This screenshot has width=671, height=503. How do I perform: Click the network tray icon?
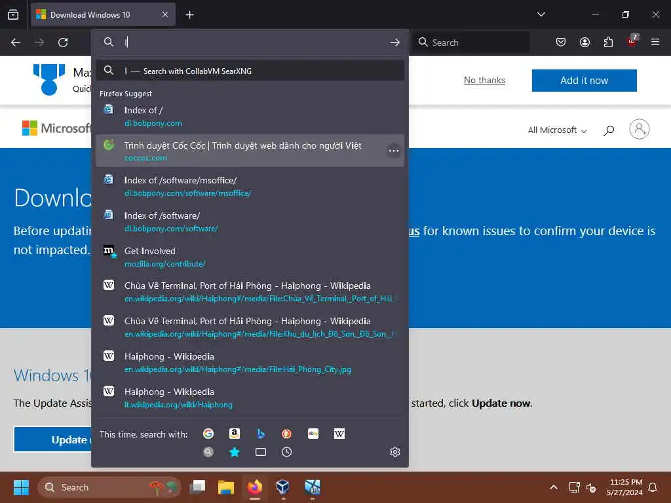(574, 487)
